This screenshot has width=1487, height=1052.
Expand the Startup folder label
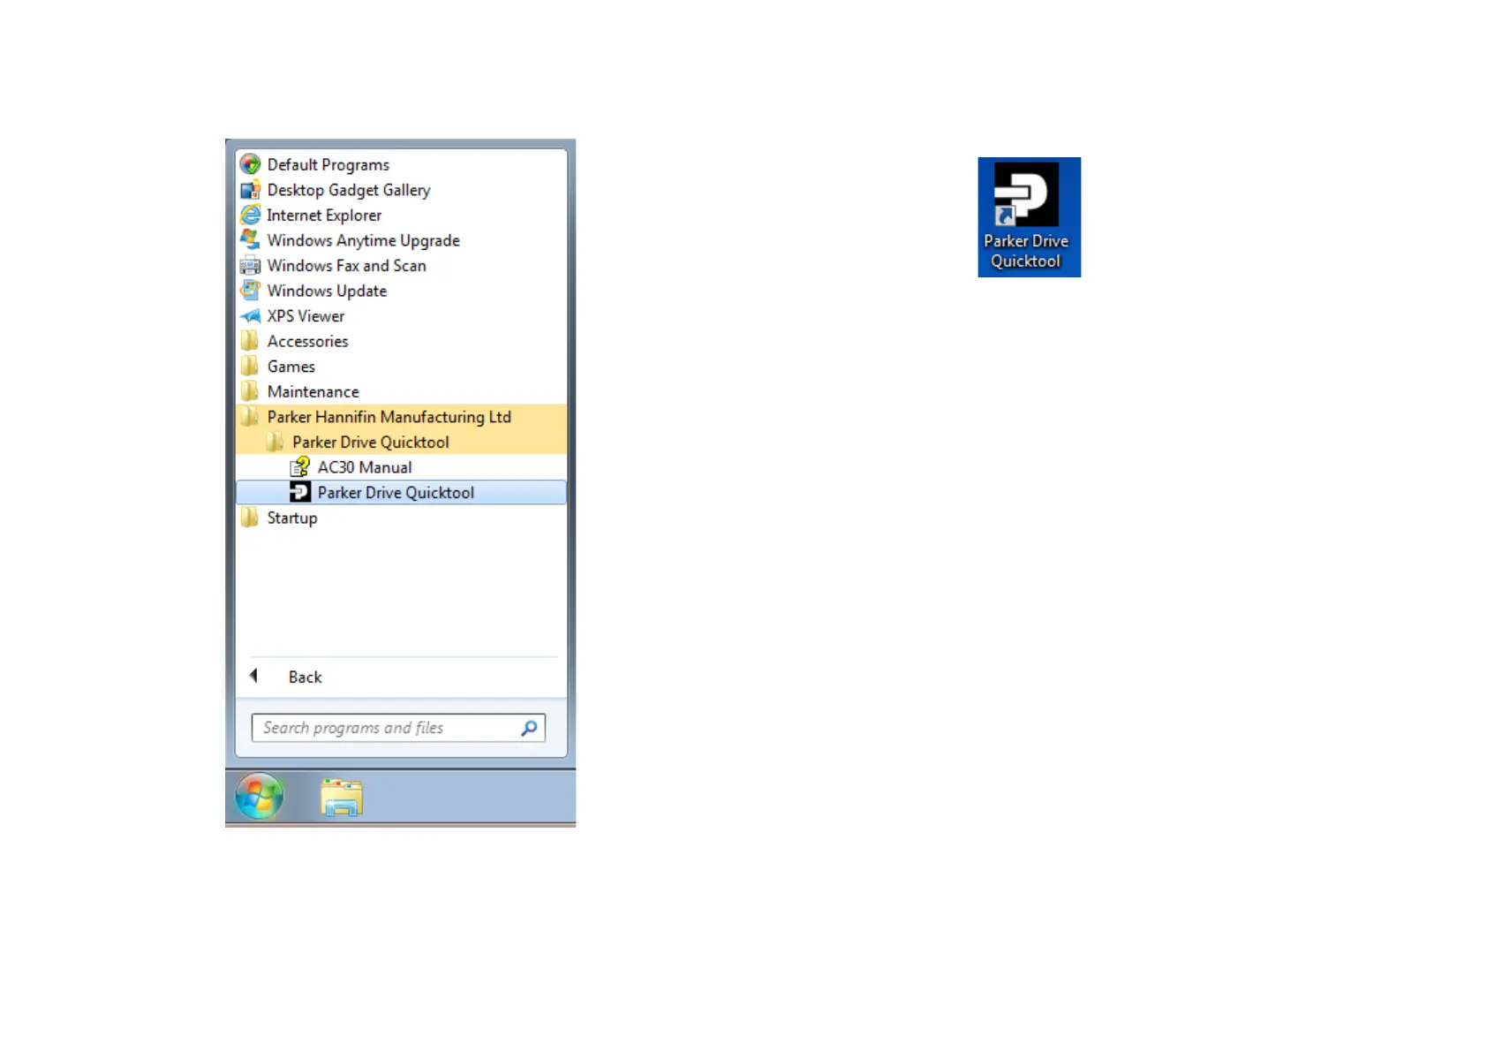[x=292, y=518]
